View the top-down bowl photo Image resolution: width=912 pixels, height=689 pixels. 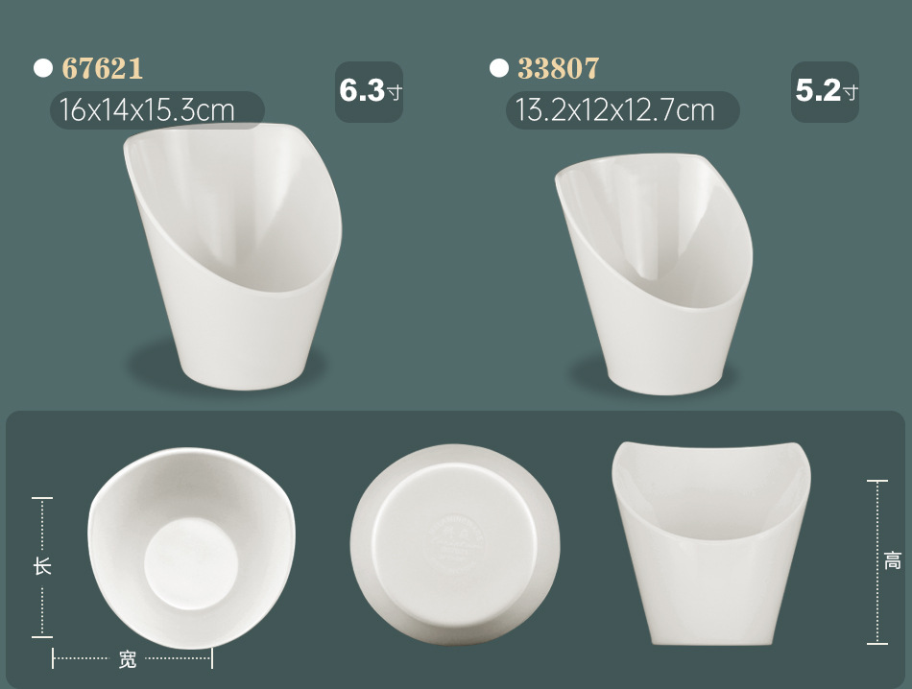tap(191, 548)
